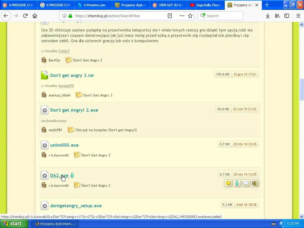Click the green rar file icon

[45, 75]
